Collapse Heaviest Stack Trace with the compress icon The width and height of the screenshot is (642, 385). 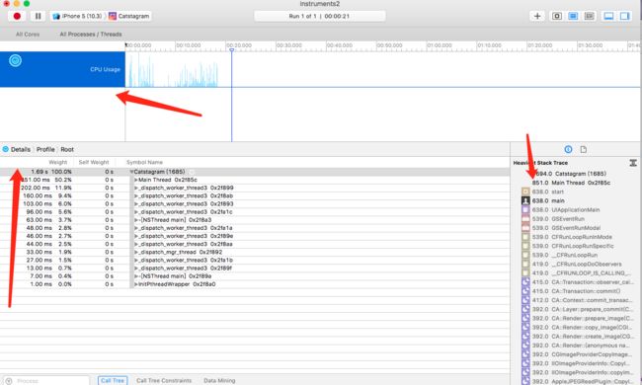(x=633, y=163)
